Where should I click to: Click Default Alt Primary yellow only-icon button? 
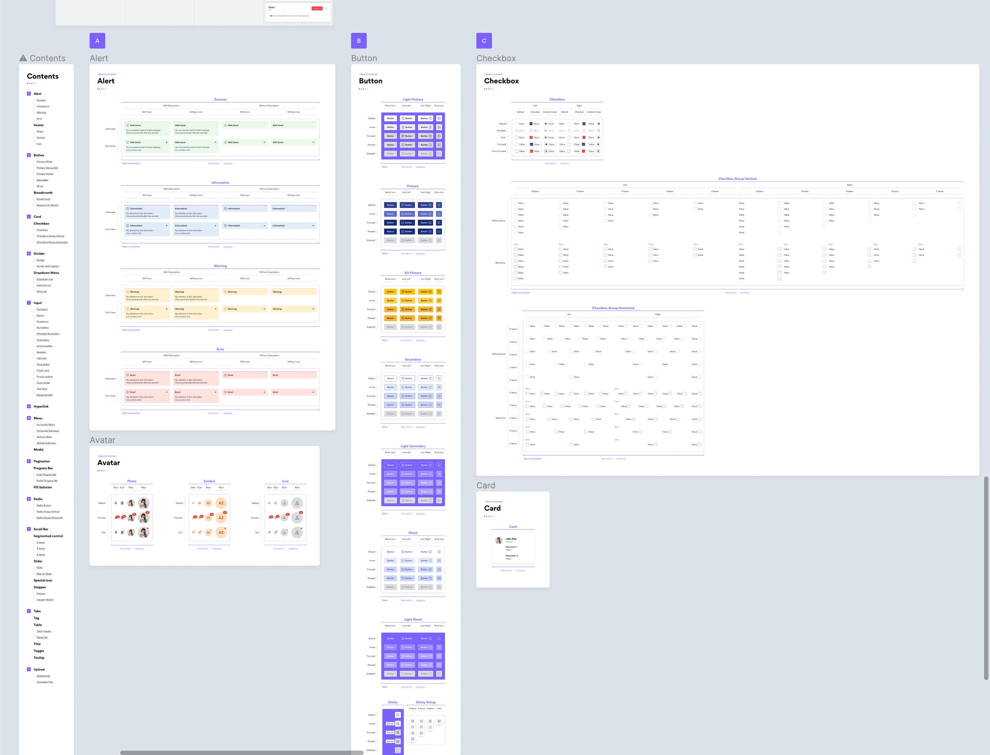(439, 292)
